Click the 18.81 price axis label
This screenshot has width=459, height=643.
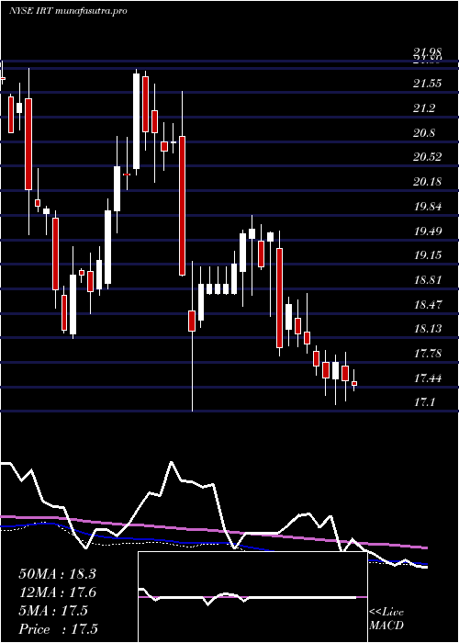click(x=428, y=280)
